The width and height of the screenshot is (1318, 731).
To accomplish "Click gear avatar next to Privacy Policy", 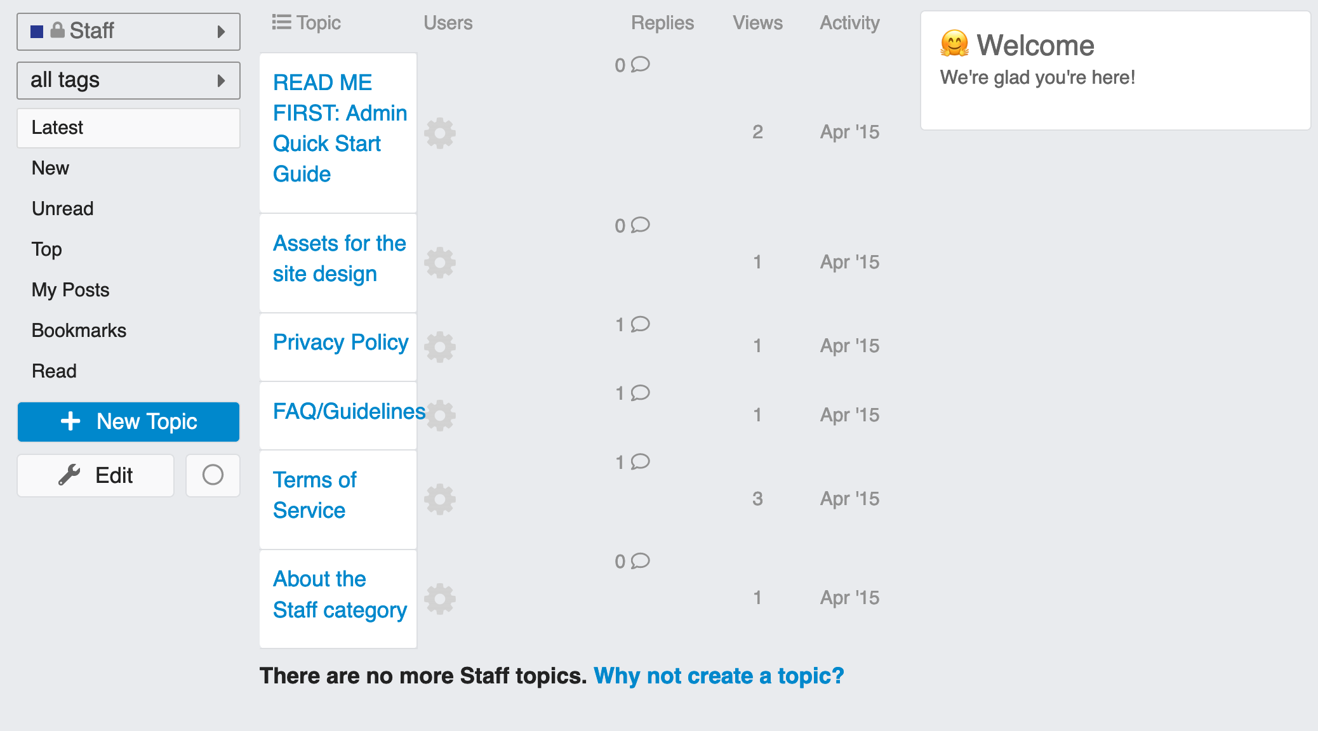I will click(x=440, y=346).
